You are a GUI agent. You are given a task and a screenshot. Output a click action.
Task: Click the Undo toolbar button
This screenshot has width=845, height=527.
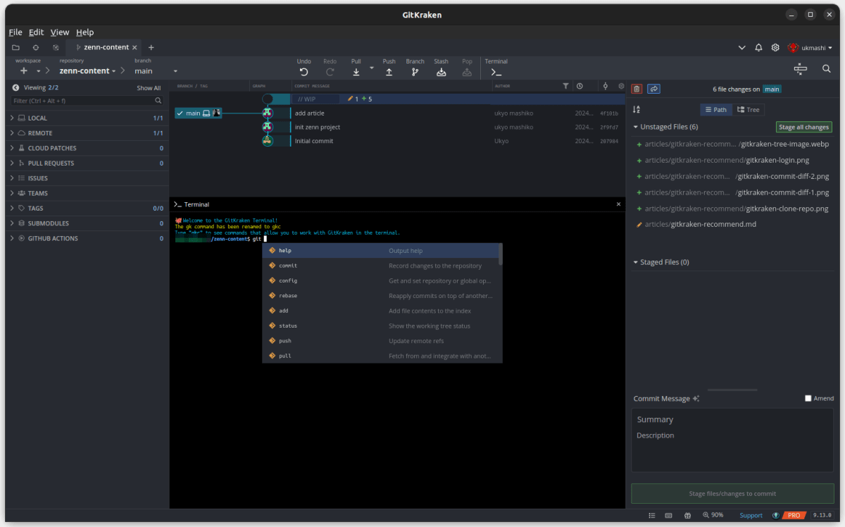click(303, 68)
